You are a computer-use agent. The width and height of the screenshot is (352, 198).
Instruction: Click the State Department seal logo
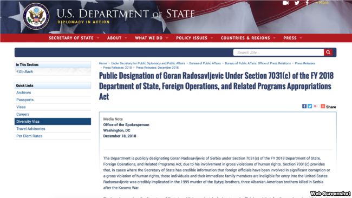36,16
